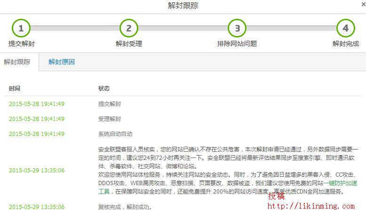Viewport: 366px width, 217px height.
Task: Click the step 3 circle icon
Action: pos(237,28)
